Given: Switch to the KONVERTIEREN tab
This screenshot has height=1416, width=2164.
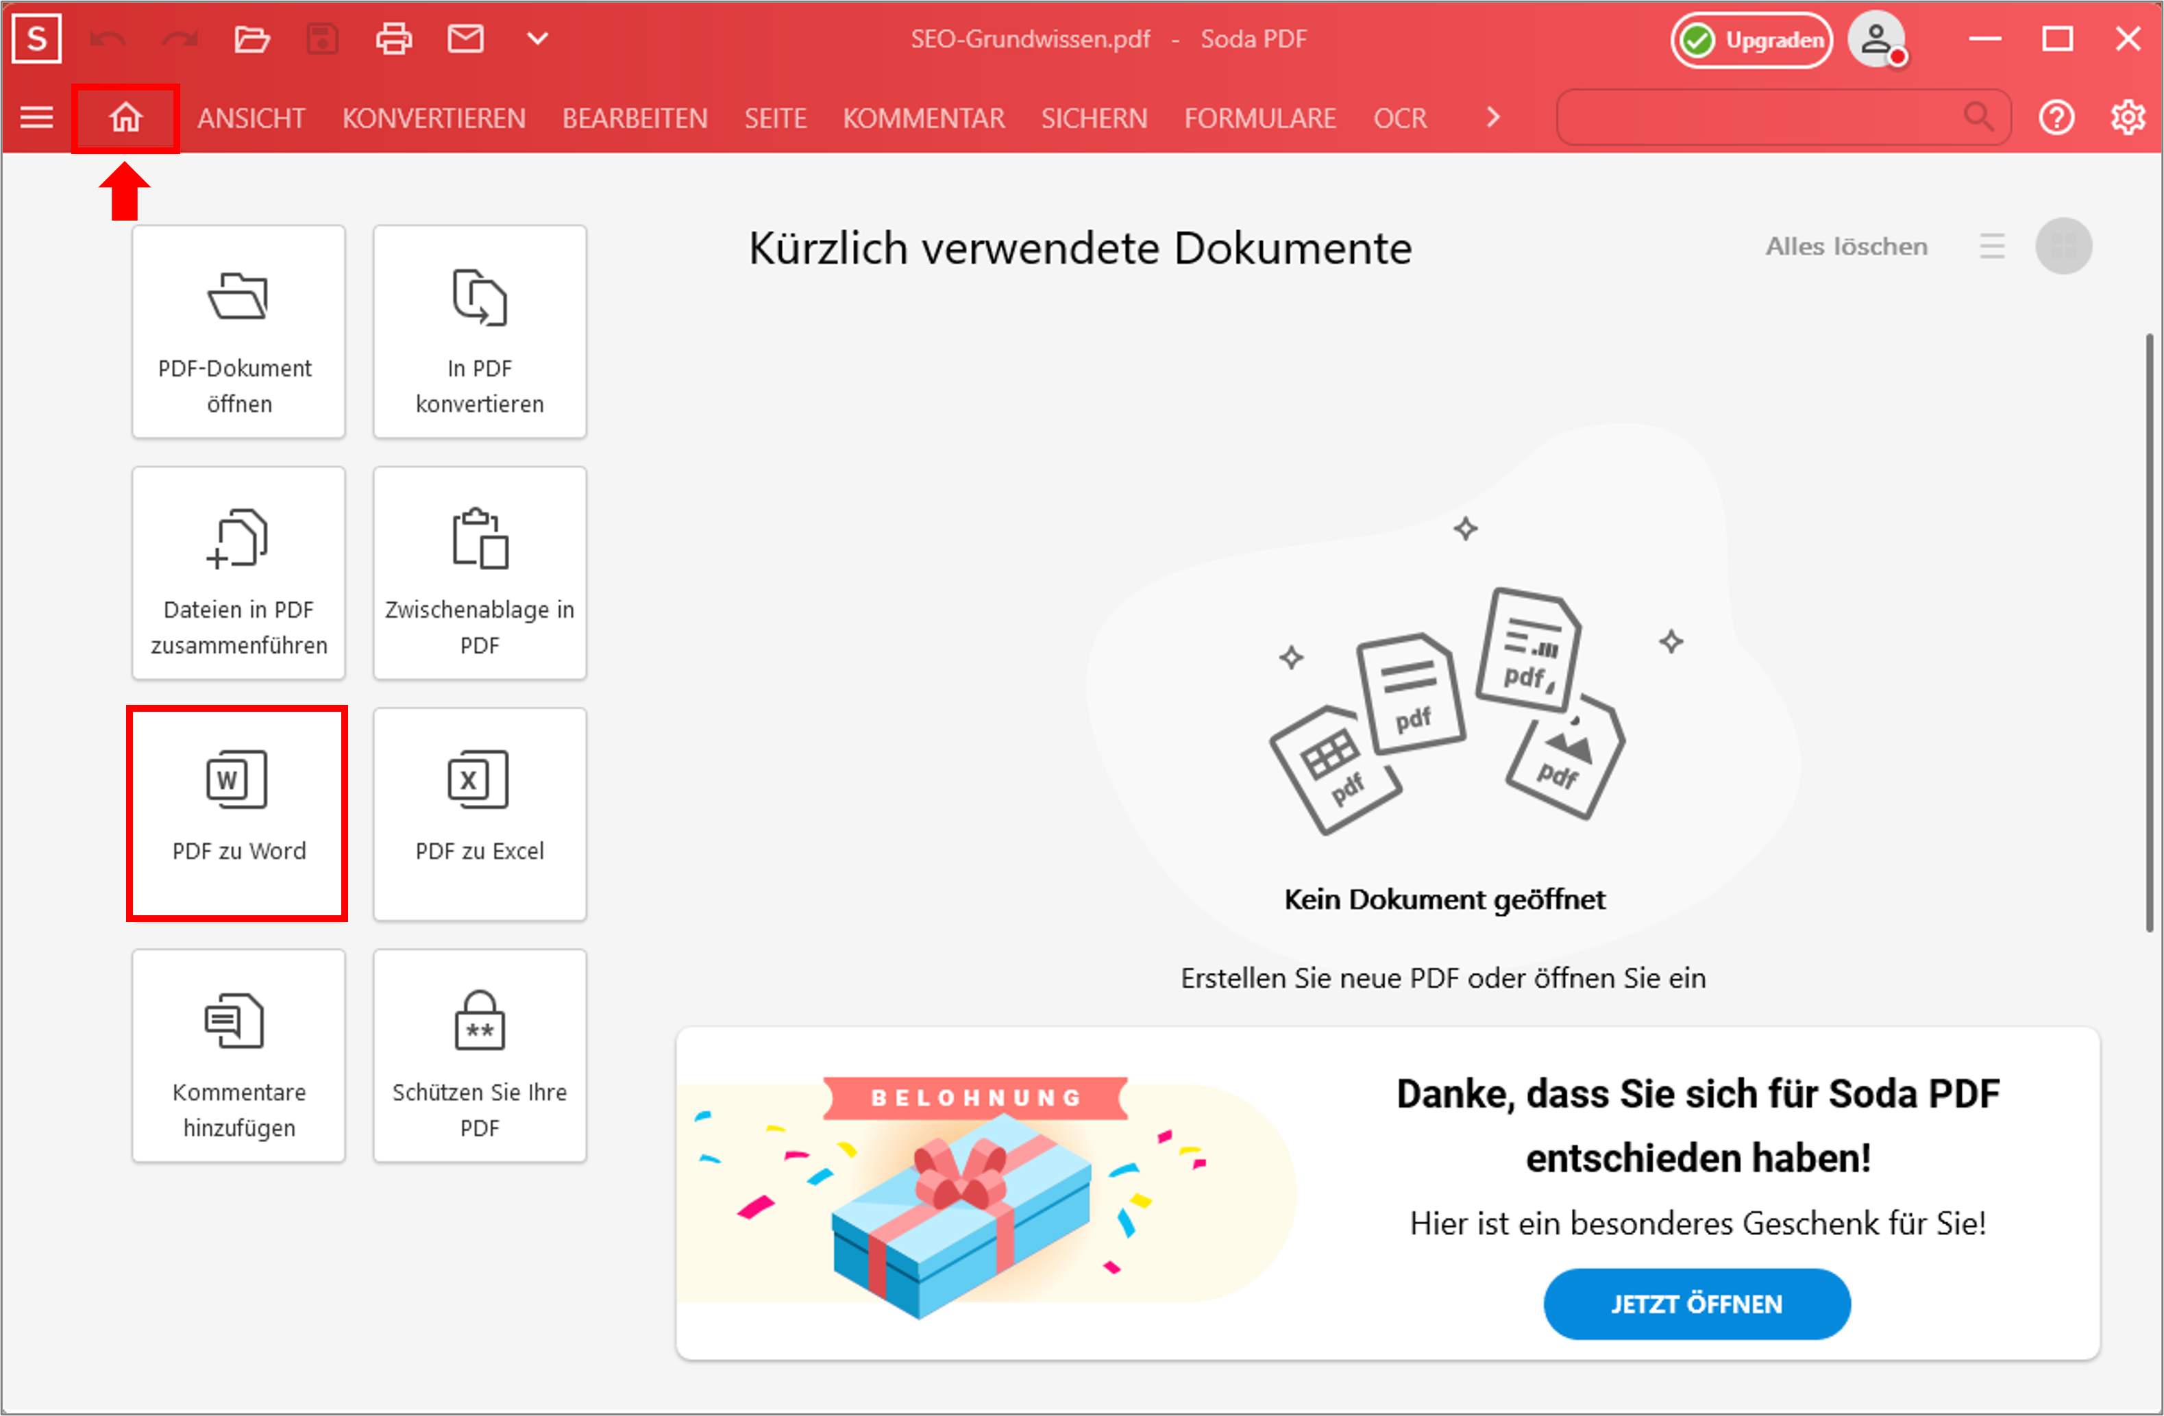Looking at the screenshot, I should click(x=434, y=118).
